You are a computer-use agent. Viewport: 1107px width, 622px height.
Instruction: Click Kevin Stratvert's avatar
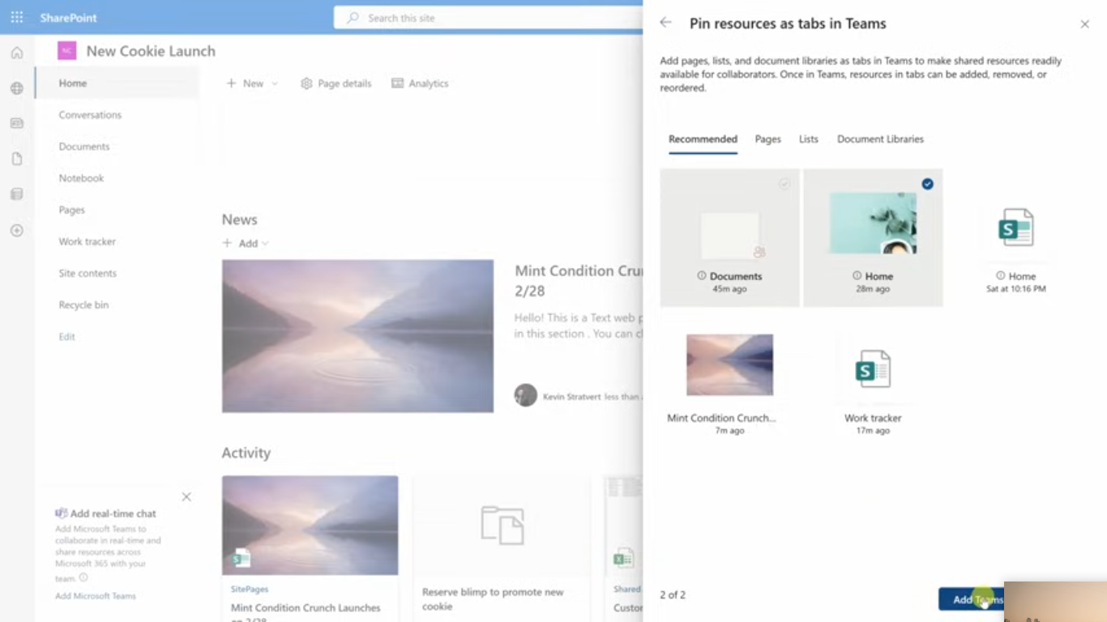pos(526,395)
